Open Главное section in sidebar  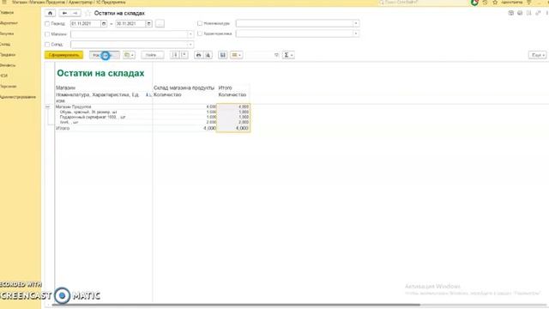pos(7,13)
